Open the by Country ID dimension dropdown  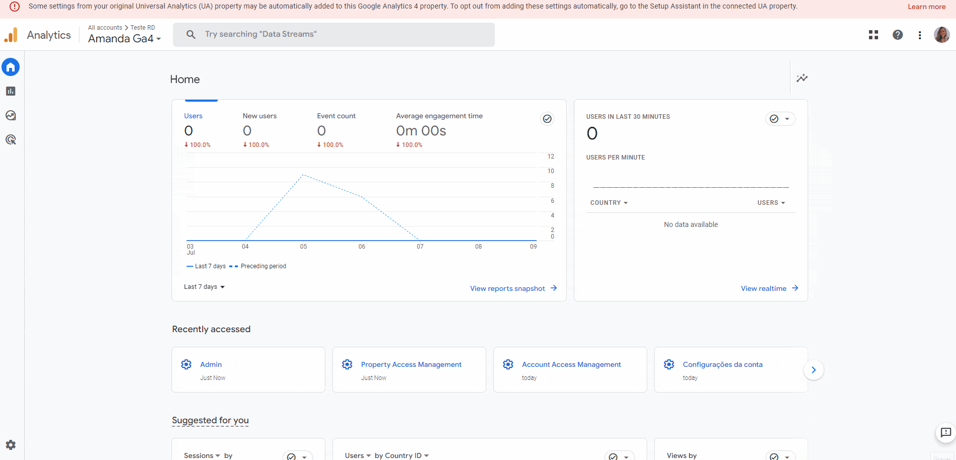[402, 455]
